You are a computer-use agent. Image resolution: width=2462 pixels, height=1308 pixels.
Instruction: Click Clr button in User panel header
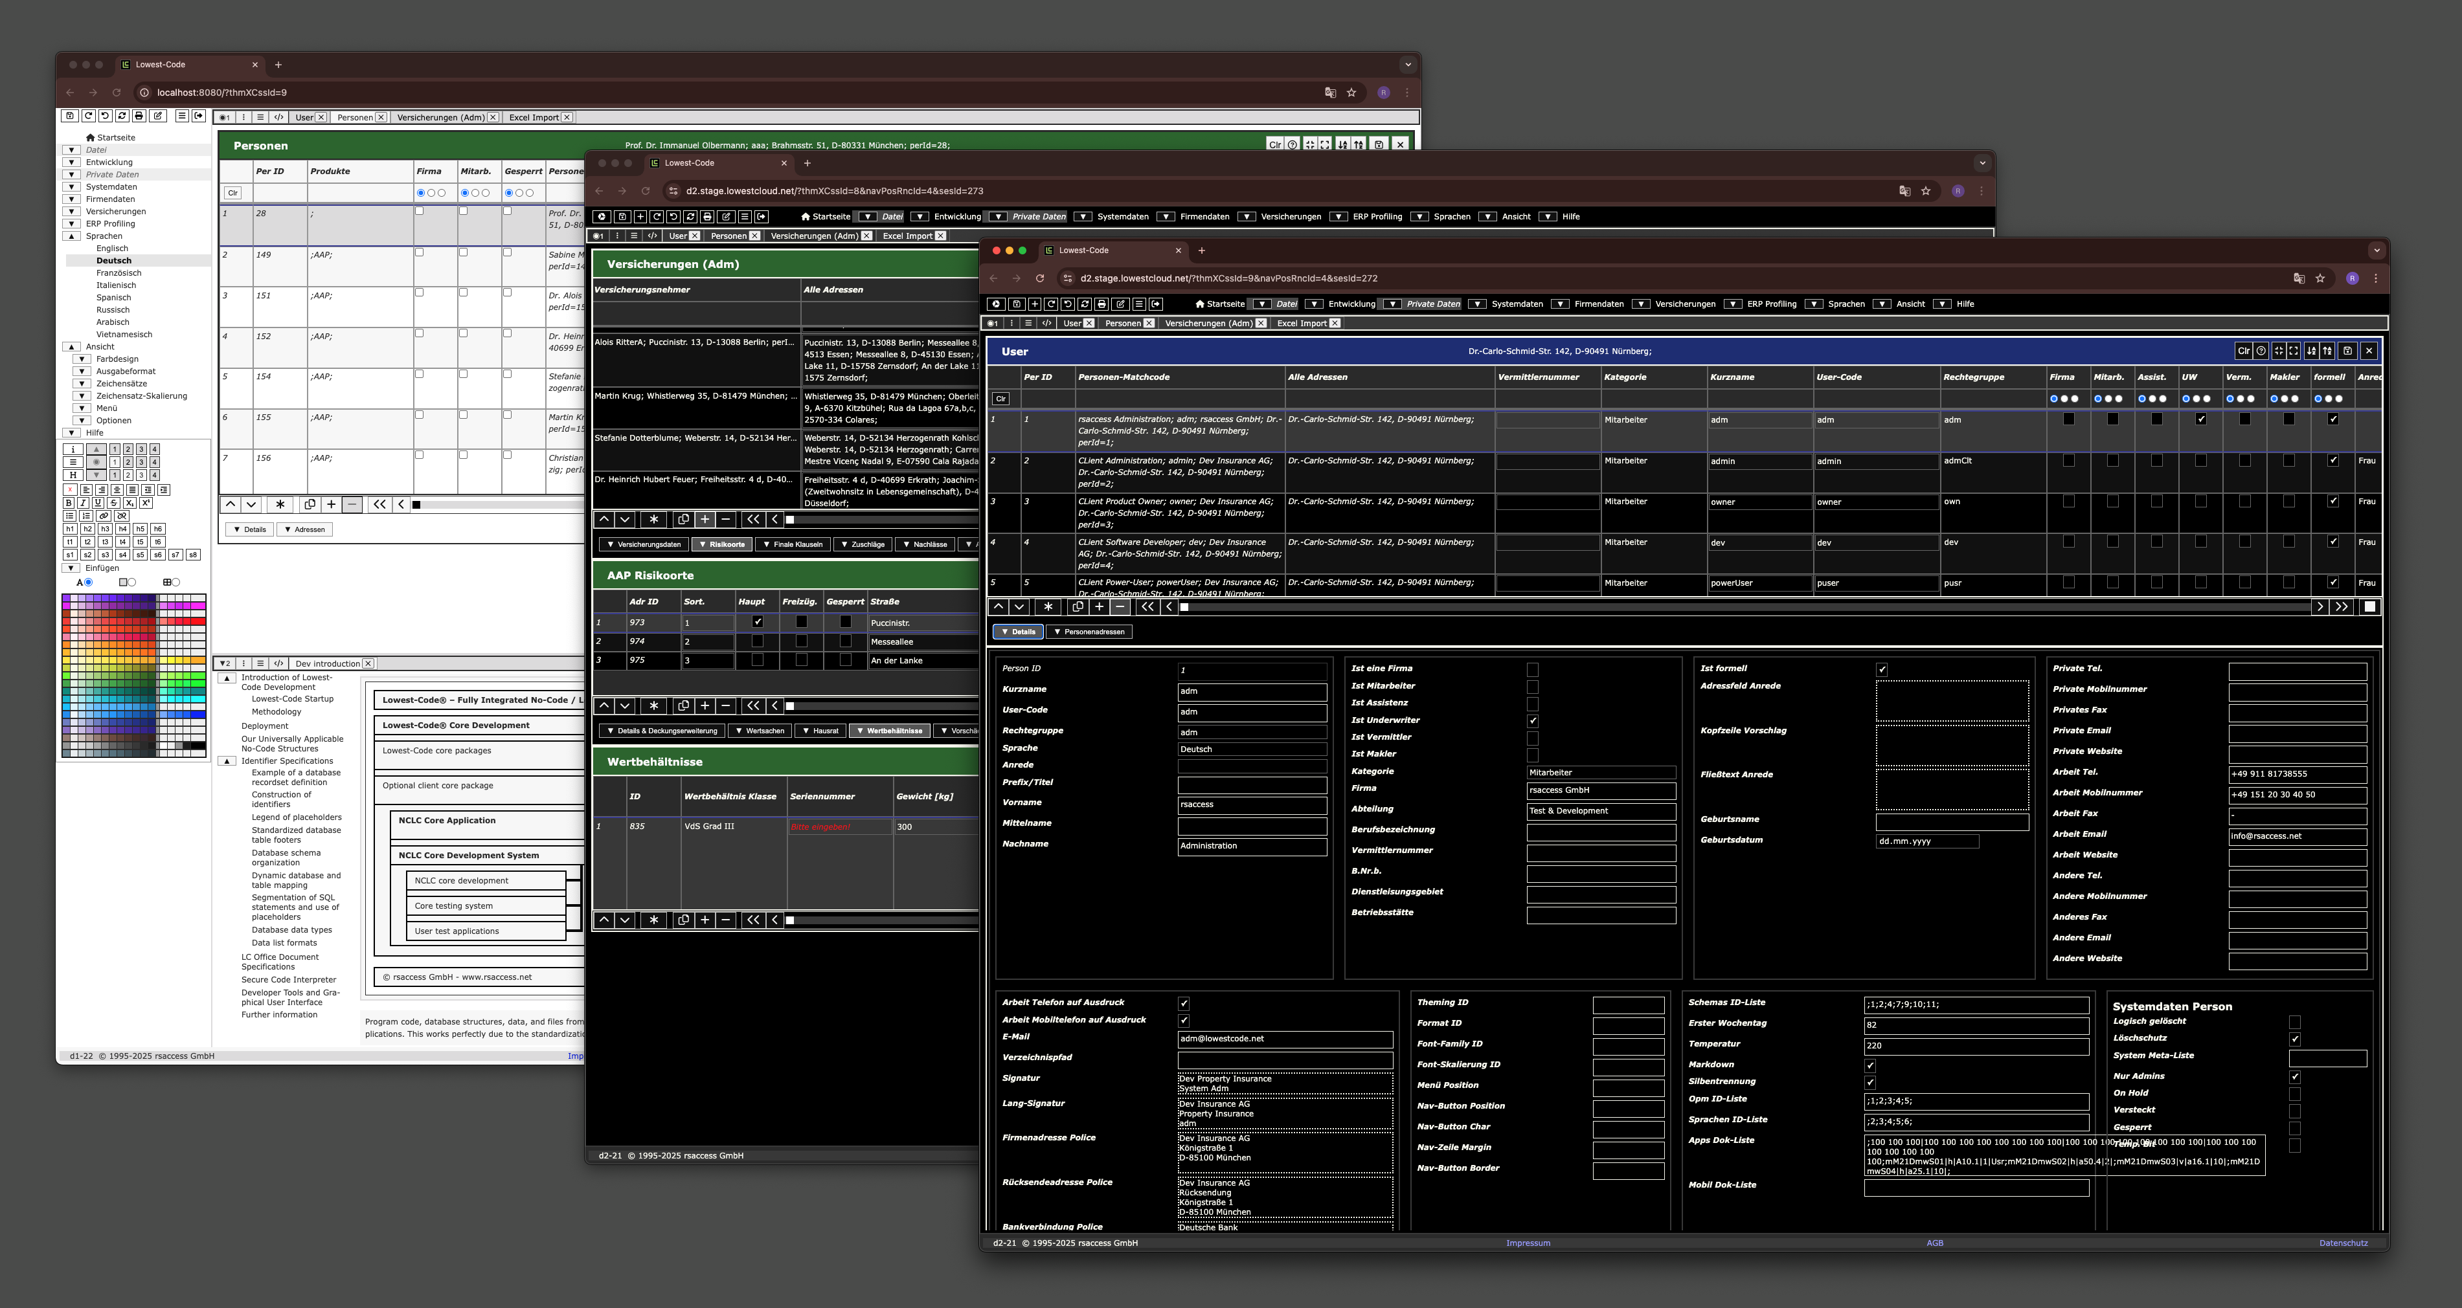point(2243,351)
